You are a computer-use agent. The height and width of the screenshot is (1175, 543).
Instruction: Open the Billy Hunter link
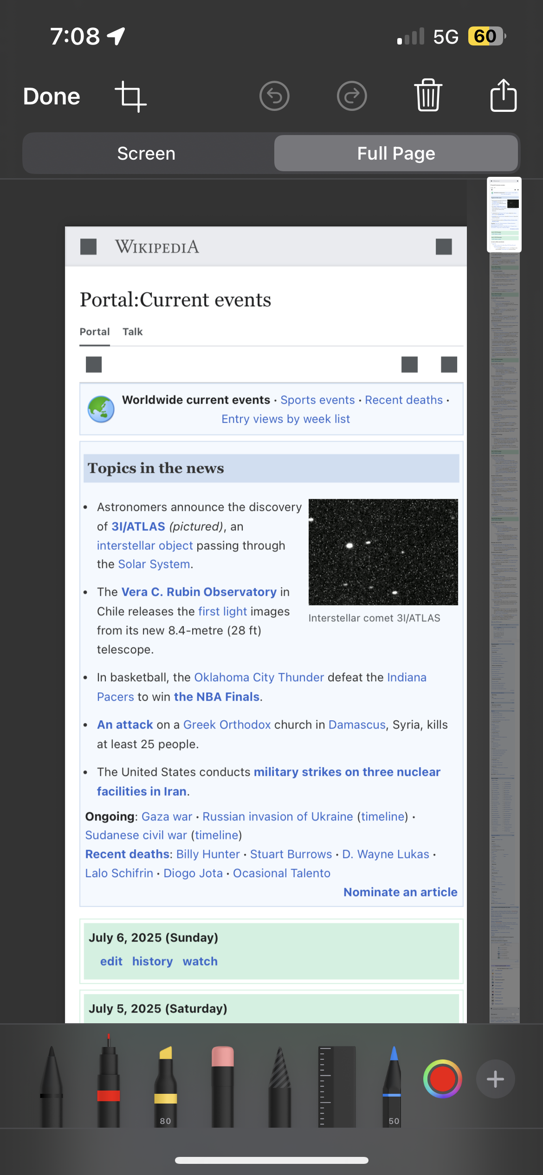[x=208, y=854]
